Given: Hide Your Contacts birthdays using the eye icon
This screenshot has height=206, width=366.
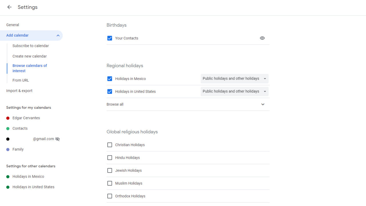Looking at the screenshot, I should [262, 38].
